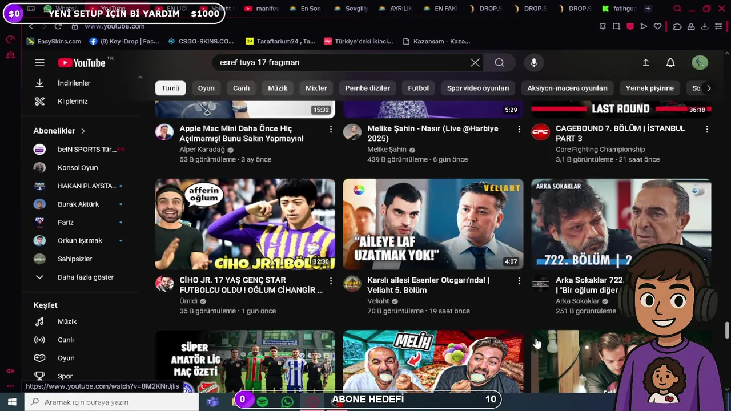Click CFC channel avatar

[540, 132]
